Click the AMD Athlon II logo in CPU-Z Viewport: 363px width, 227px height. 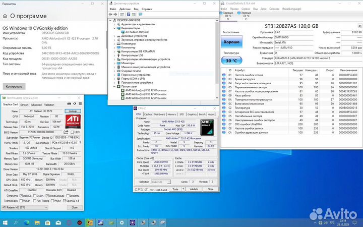[x=207, y=127]
